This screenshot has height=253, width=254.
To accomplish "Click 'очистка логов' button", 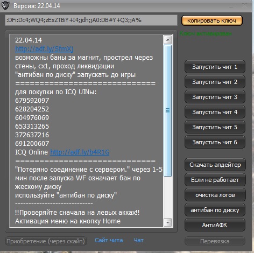I will (x=215, y=195).
